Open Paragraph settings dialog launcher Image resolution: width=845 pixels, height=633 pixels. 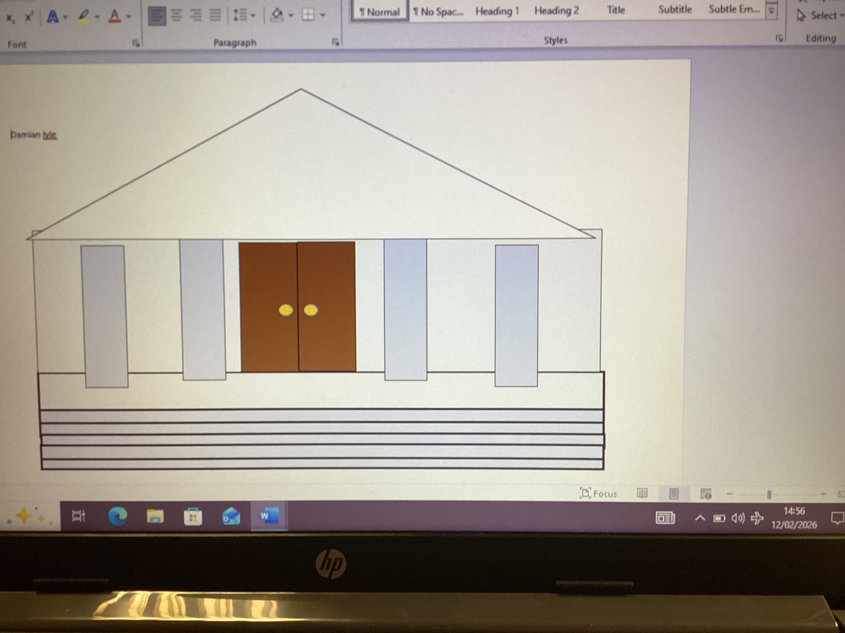pyautogui.click(x=335, y=42)
